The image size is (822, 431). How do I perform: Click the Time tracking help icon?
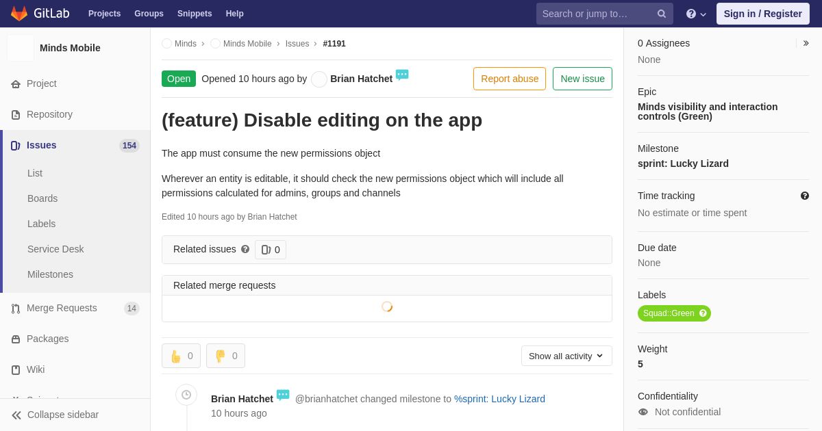click(805, 196)
